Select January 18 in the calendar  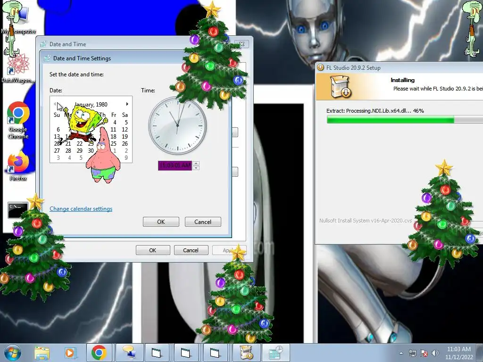(x=113, y=136)
